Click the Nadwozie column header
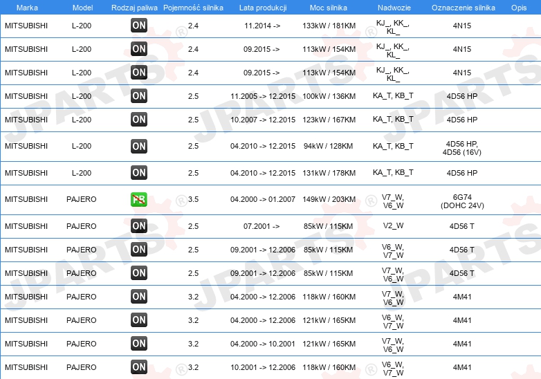 394,8
